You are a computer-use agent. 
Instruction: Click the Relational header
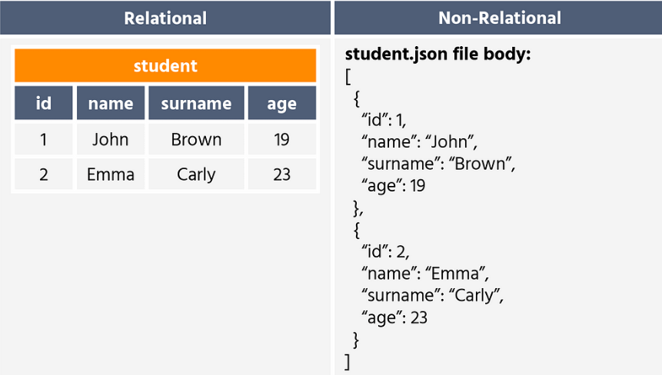tap(165, 18)
